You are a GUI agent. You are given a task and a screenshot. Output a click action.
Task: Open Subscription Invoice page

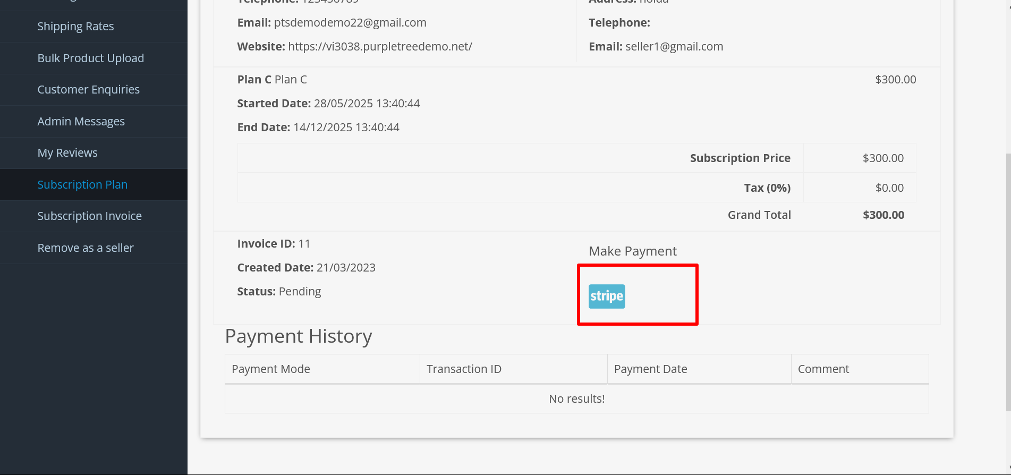(90, 216)
